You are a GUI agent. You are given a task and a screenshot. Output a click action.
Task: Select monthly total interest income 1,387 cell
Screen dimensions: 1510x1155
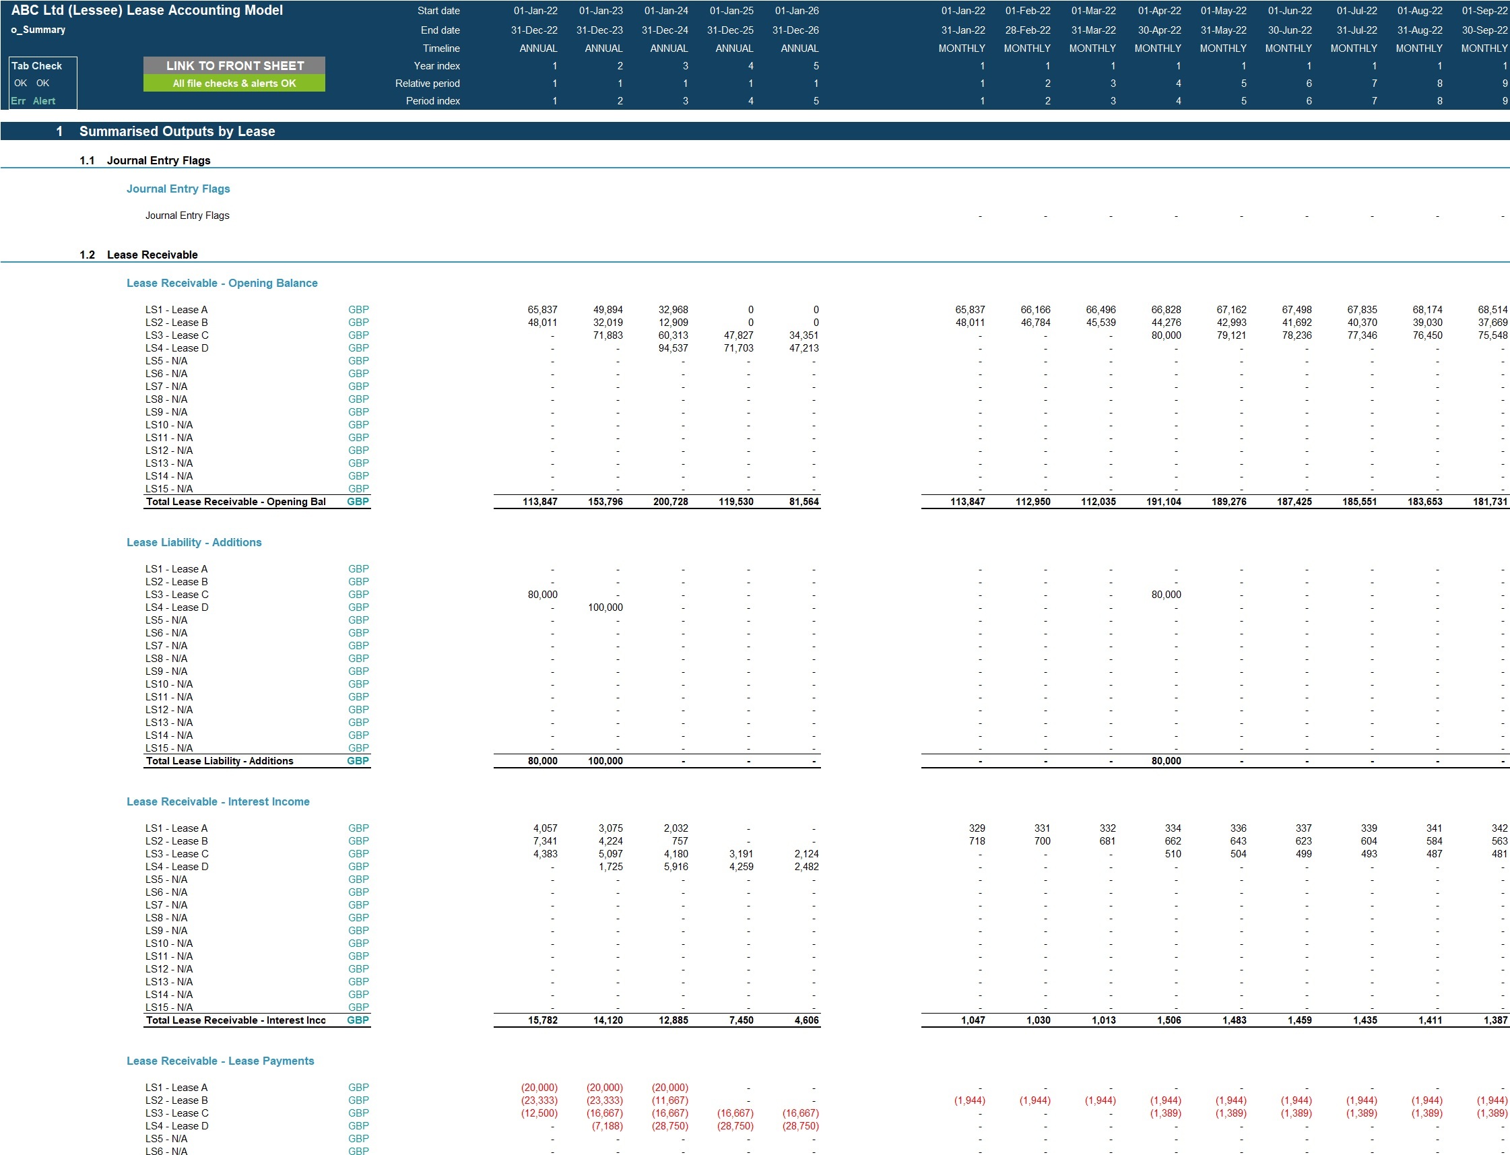(x=1496, y=1020)
